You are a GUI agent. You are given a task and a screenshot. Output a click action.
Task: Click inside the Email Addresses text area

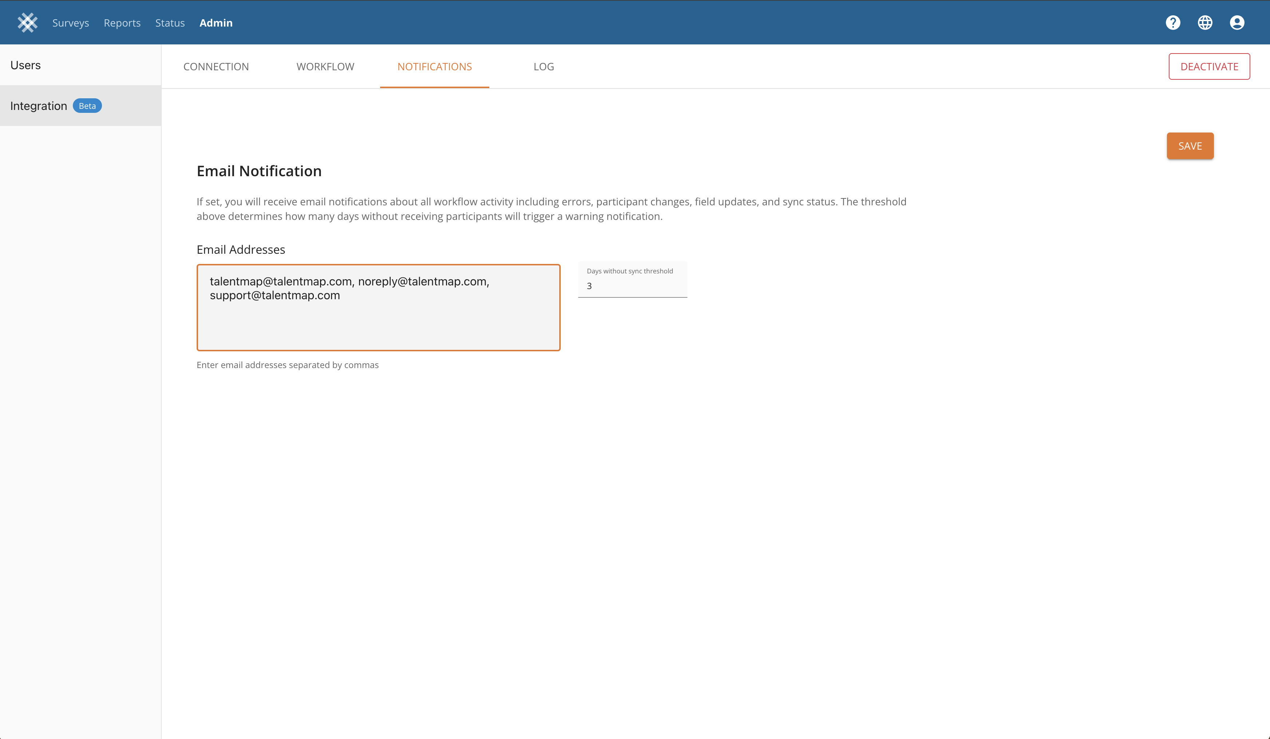click(378, 317)
